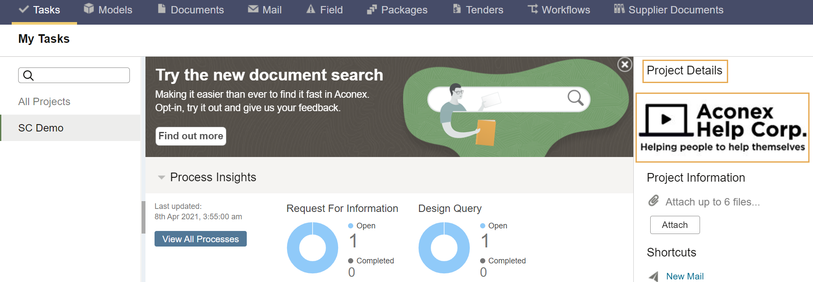Select All Projects in sidebar
Screen dimensions: 813x282
(44, 102)
